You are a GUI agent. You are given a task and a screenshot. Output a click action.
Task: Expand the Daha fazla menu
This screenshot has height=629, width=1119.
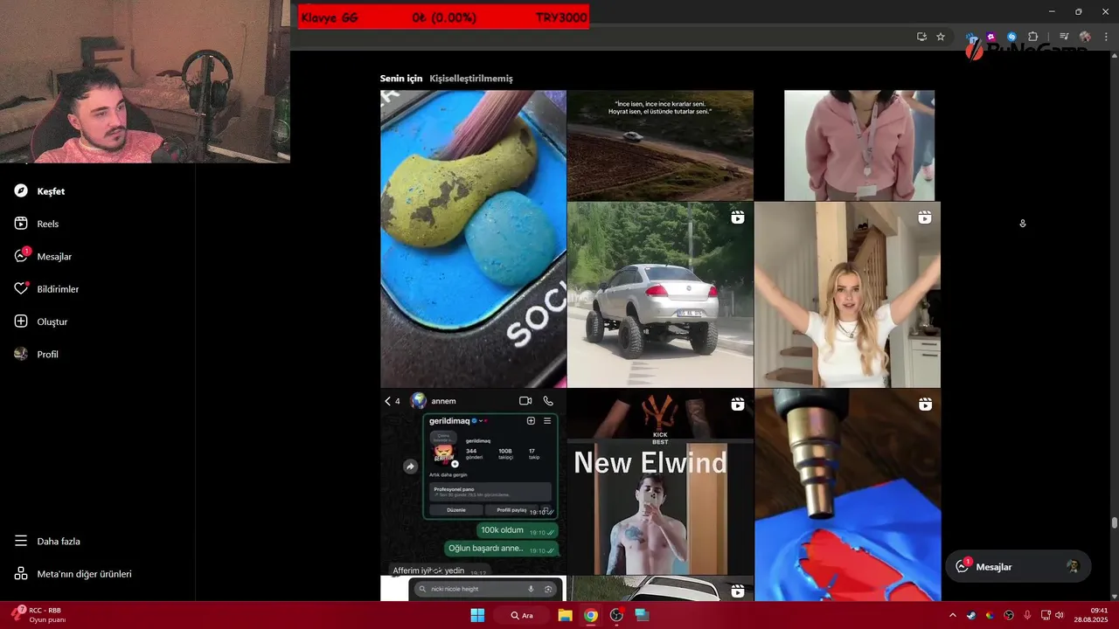pyautogui.click(x=47, y=541)
